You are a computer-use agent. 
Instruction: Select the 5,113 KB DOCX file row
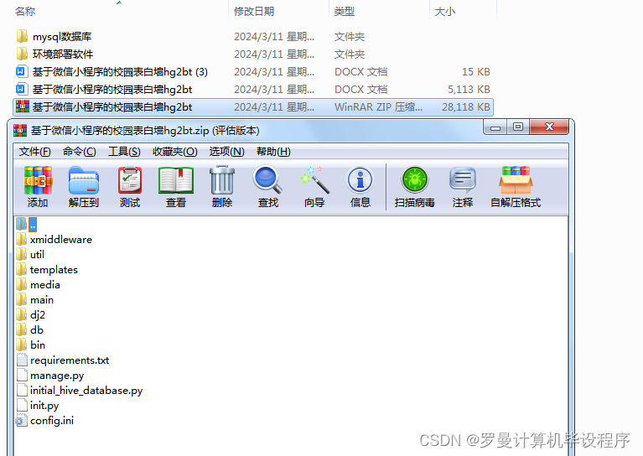[253, 90]
